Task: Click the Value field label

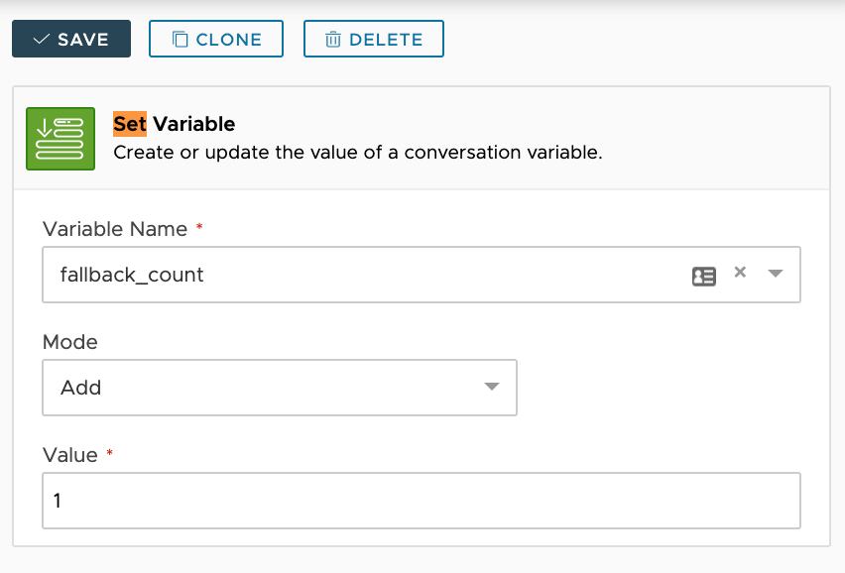Action: pos(69,455)
